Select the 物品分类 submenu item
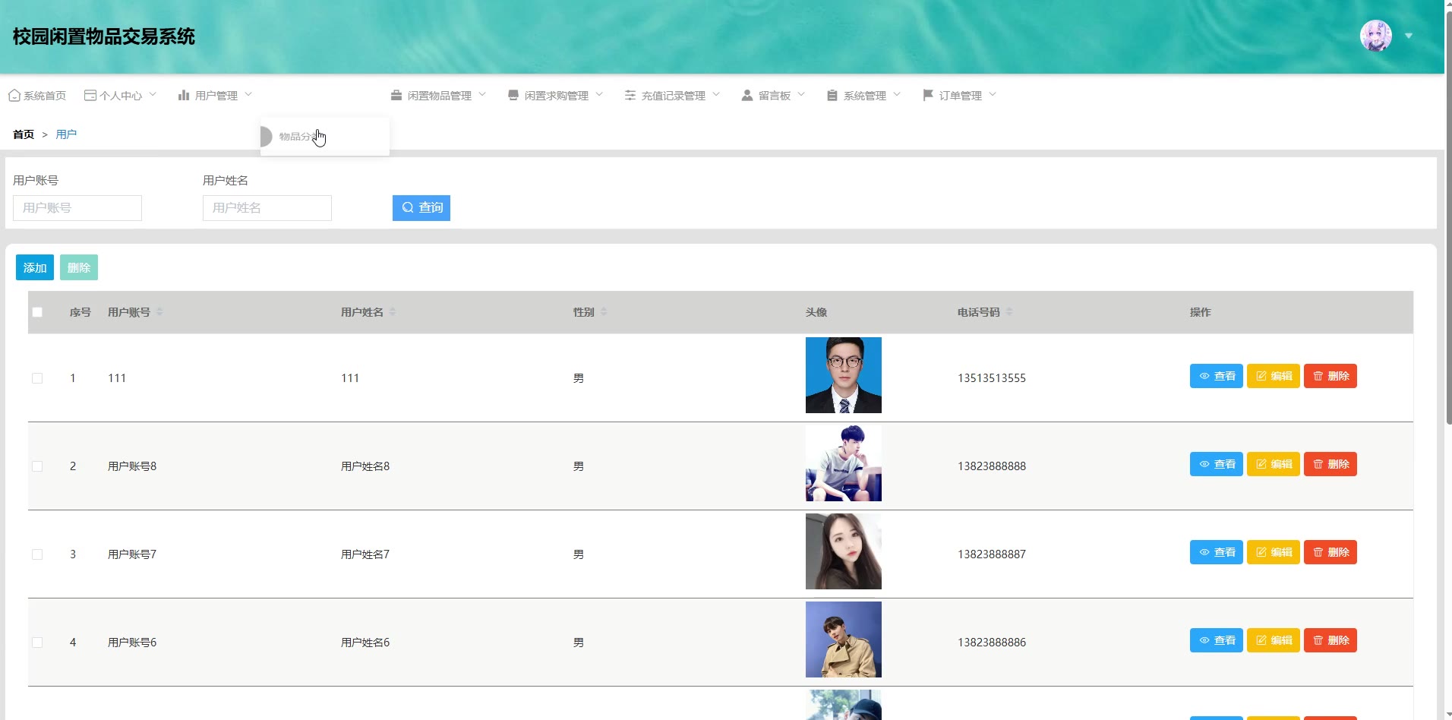Image resolution: width=1452 pixels, height=720 pixels. 296,137
